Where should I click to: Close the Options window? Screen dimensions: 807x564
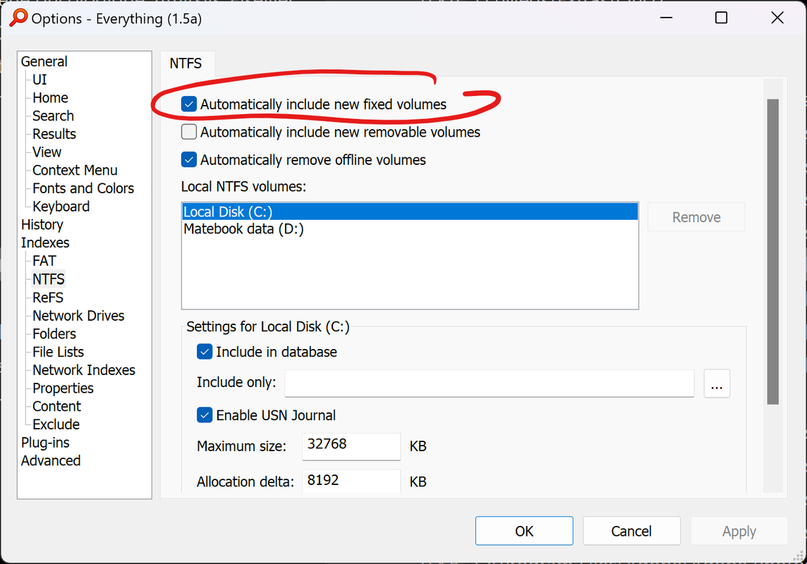(x=777, y=18)
